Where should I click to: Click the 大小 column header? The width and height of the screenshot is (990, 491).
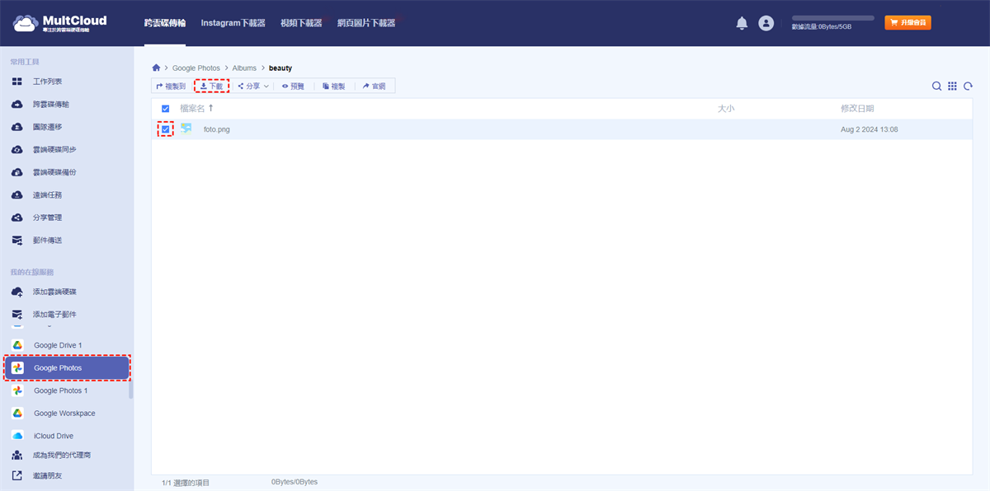pos(726,109)
